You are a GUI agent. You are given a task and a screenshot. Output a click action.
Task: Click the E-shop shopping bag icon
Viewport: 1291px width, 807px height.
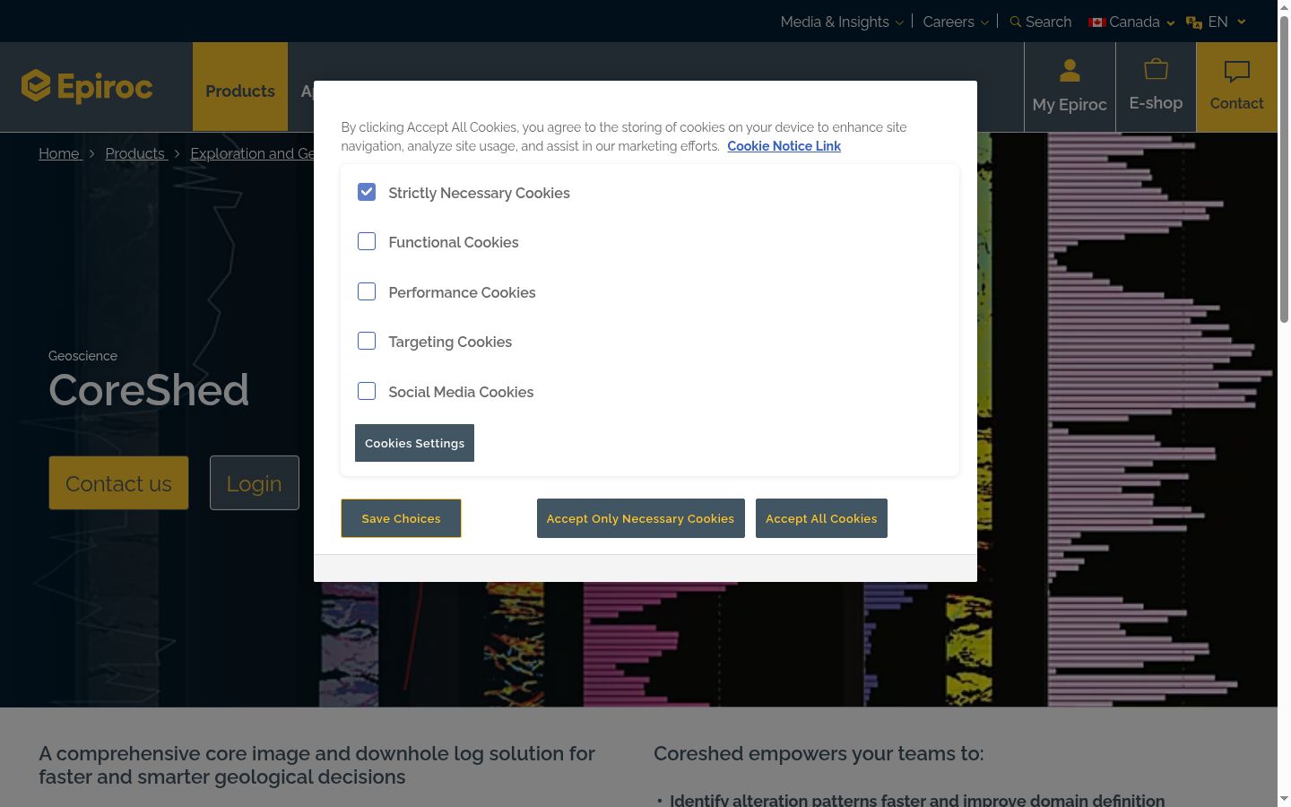click(x=1156, y=69)
